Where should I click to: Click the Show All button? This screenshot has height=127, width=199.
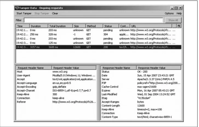click(x=173, y=20)
